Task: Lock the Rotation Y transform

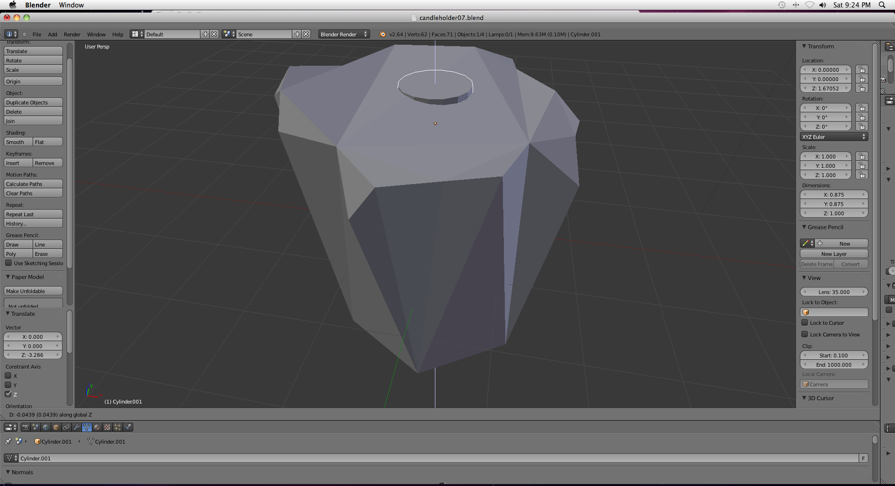Action: (862, 117)
